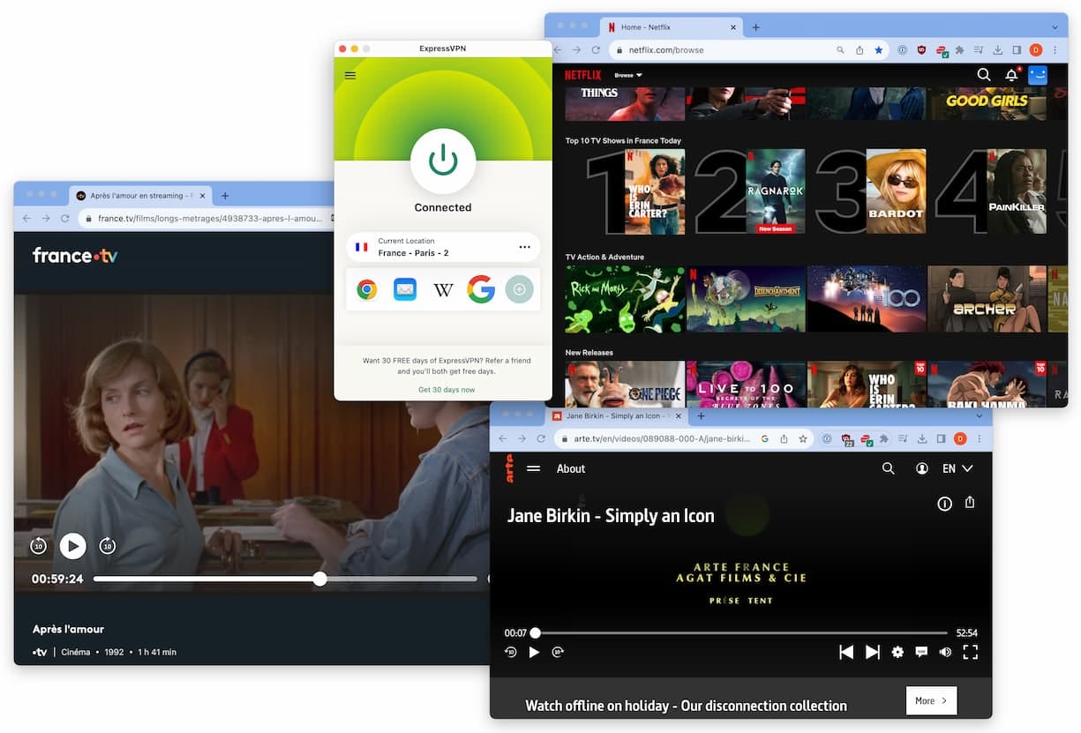1081x733 pixels.
Task: Play the Après l'amour video
Action: point(72,546)
